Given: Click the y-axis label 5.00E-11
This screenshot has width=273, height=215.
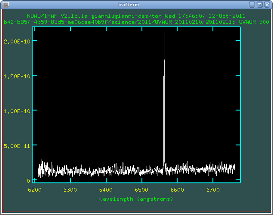Looking at the screenshot, I should tap(17, 146).
